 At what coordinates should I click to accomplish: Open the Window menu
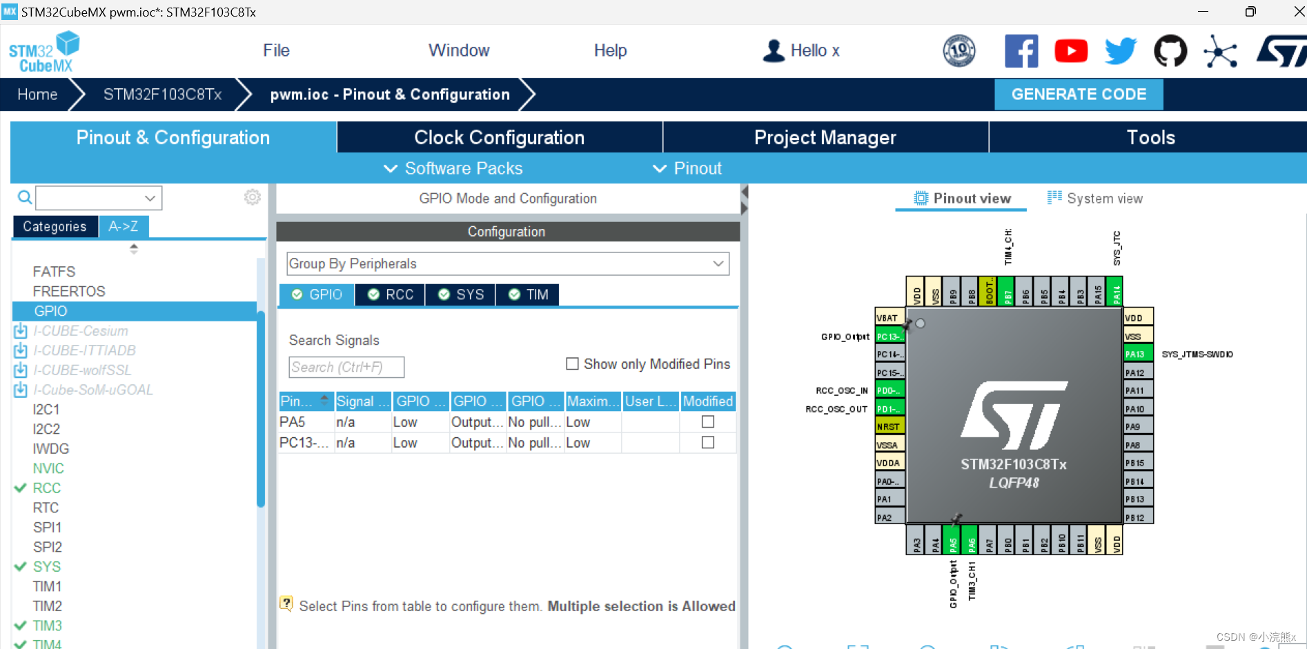(459, 50)
